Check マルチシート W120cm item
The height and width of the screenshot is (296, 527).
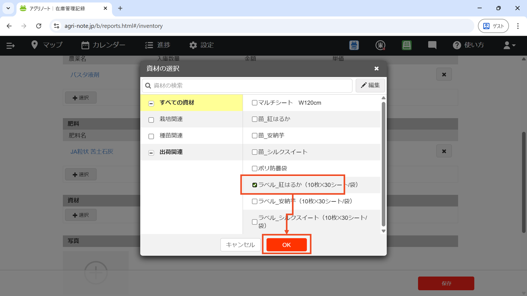(255, 103)
